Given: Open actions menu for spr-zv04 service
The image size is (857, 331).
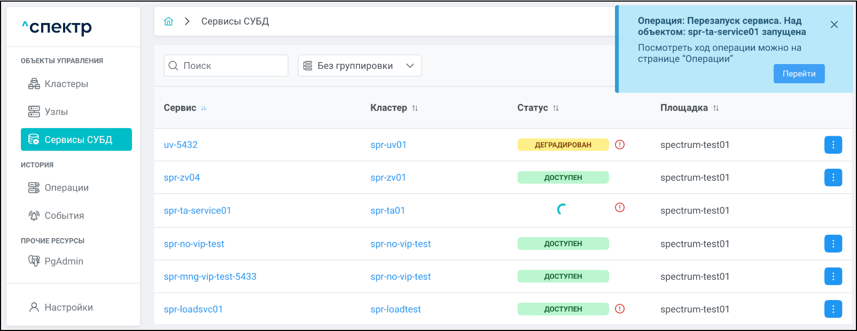Looking at the screenshot, I should 833,177.
